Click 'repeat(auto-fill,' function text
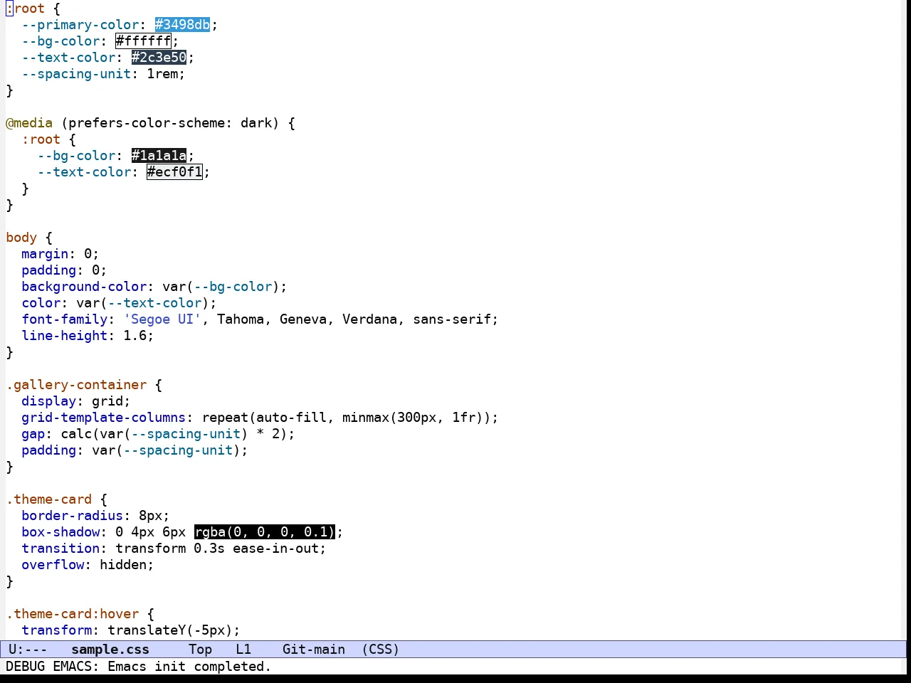 click(268, 418)
